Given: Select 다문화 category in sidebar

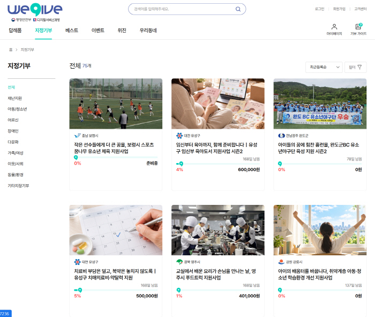Looking at the screenshot, I should 13,142.
